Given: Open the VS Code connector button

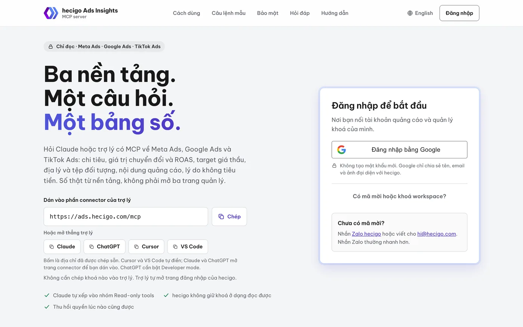Looking at the screenshot, I should (188, 247).
